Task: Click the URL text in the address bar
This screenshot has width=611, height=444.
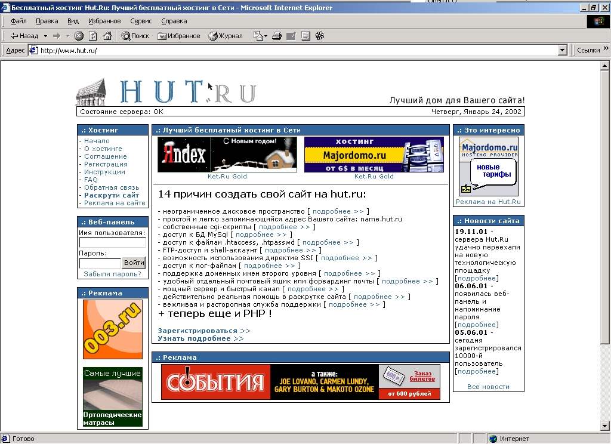Action: coord(69,51)
